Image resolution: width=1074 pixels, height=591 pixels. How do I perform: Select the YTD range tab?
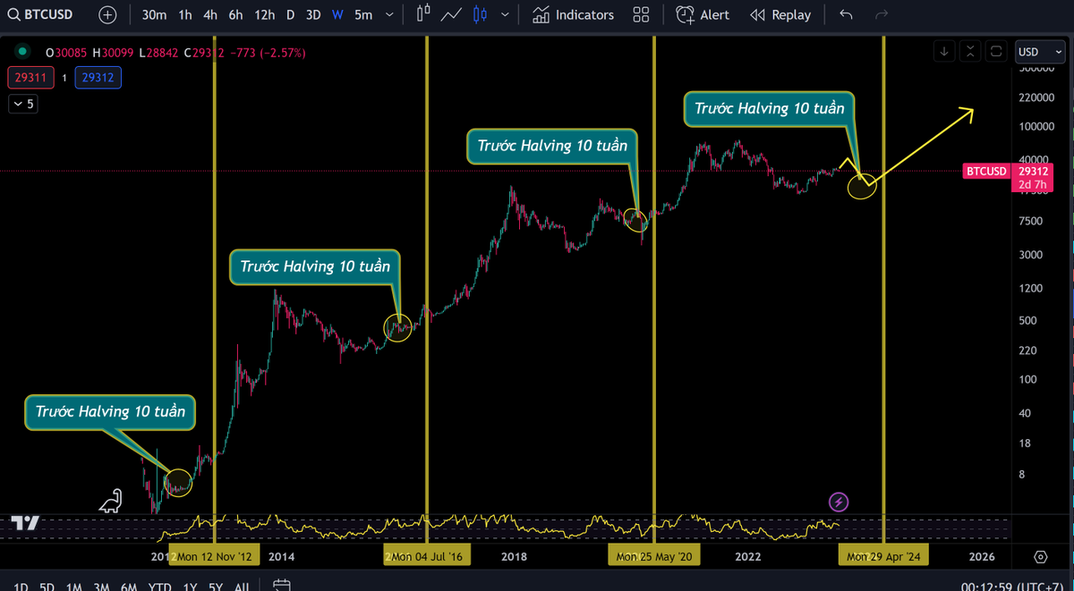click(158, 586)
